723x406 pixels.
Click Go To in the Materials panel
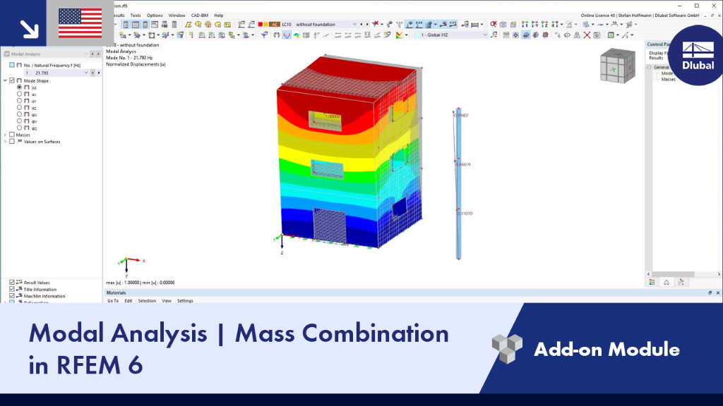(113, 300)
